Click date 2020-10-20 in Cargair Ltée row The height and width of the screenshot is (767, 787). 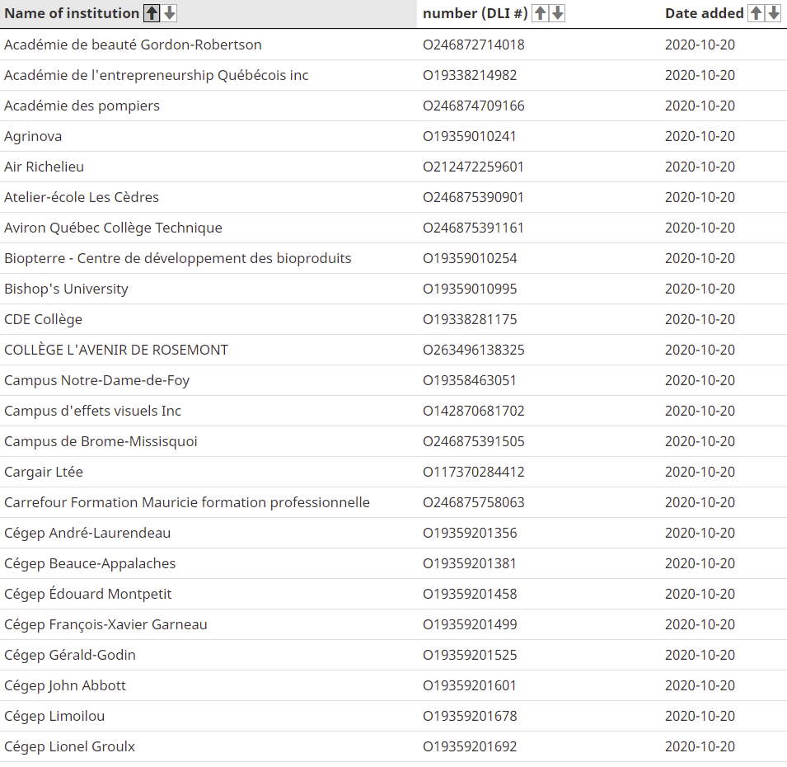(x=700, y=472)
